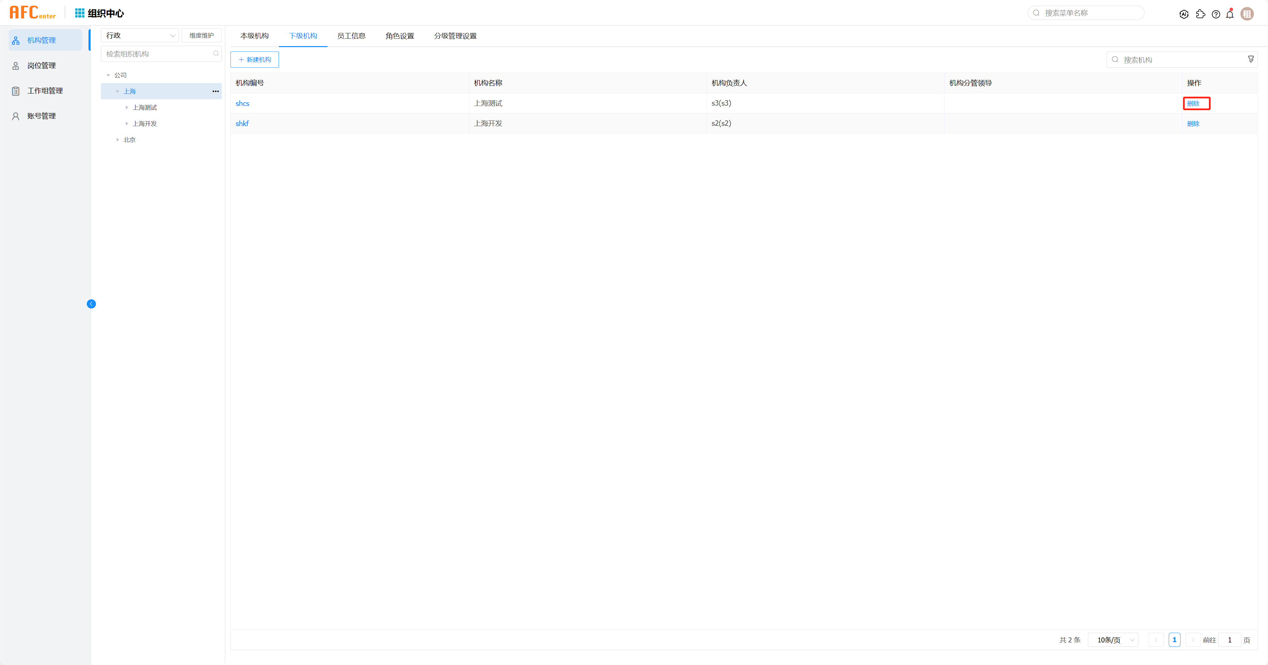Viewport: 1268px width, 665px height.
Task: Collapse the sidebar with blue arrow button
Action: point(91,304)
